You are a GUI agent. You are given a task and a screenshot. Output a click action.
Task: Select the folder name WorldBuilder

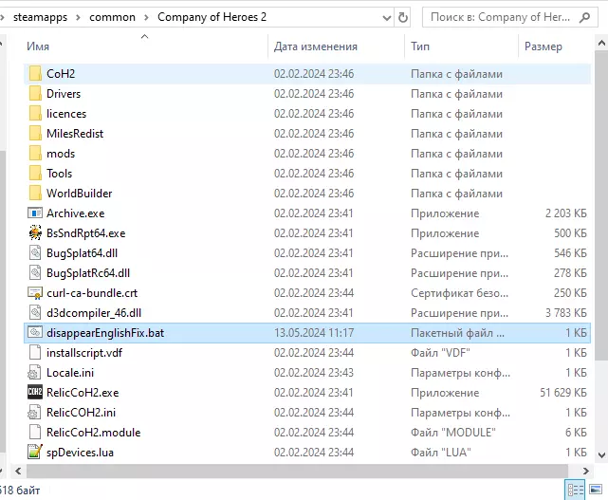click(x=79, y=194)
